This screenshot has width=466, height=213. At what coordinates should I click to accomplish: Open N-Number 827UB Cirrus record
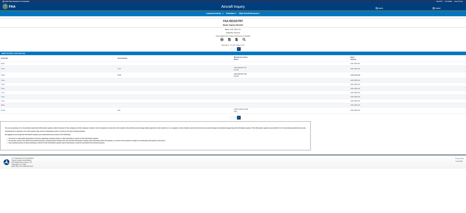click(3, 110)
